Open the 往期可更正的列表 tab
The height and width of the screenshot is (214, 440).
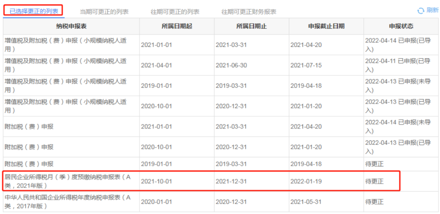point(175,12)
